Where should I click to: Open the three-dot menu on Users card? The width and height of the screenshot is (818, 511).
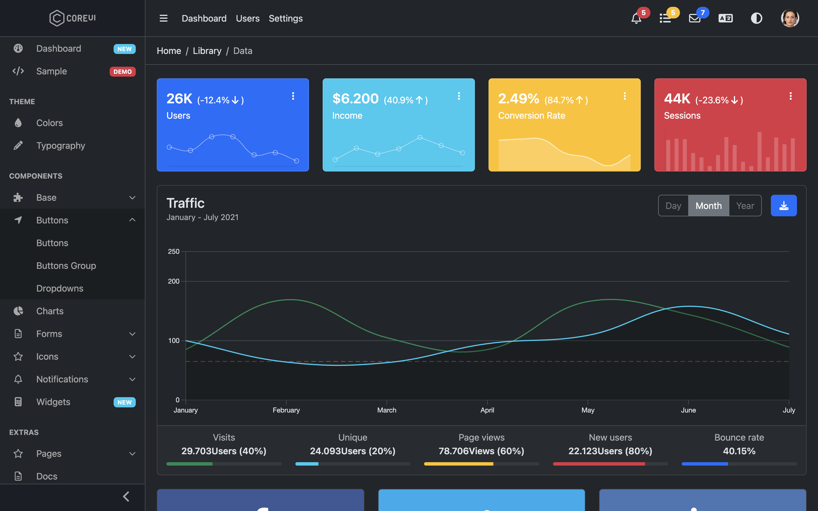pyautogui.click(x=293, y=96)
